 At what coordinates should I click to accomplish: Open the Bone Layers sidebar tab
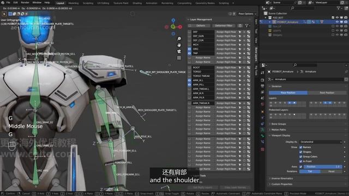pyautogui.click(x=256, y=54)
